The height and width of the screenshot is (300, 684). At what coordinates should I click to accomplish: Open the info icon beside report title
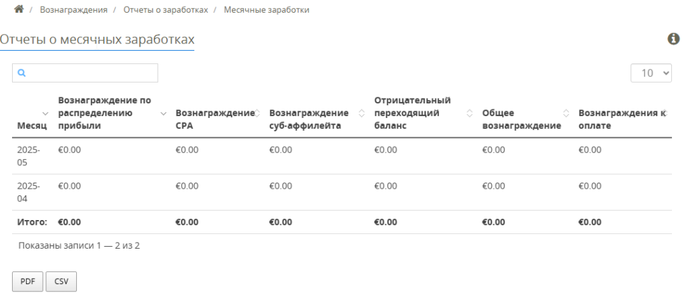pyautogui.click(x=673, y=39)
